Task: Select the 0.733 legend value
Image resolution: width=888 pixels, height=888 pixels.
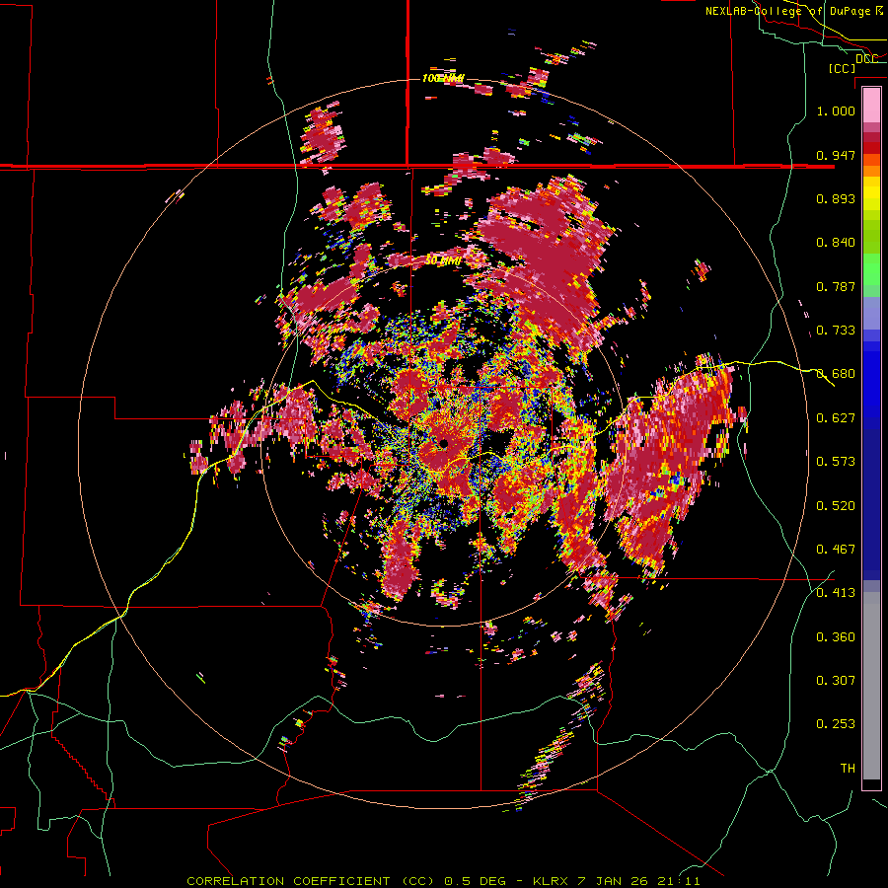Action: pyautogui.click(x=836, y=331)
